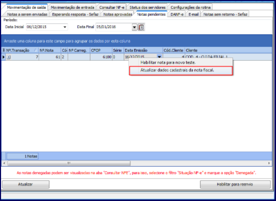The height and width of the screenshot is (201, 276).
Task: Click the Série cell showing 0
Action: point(118,57)
